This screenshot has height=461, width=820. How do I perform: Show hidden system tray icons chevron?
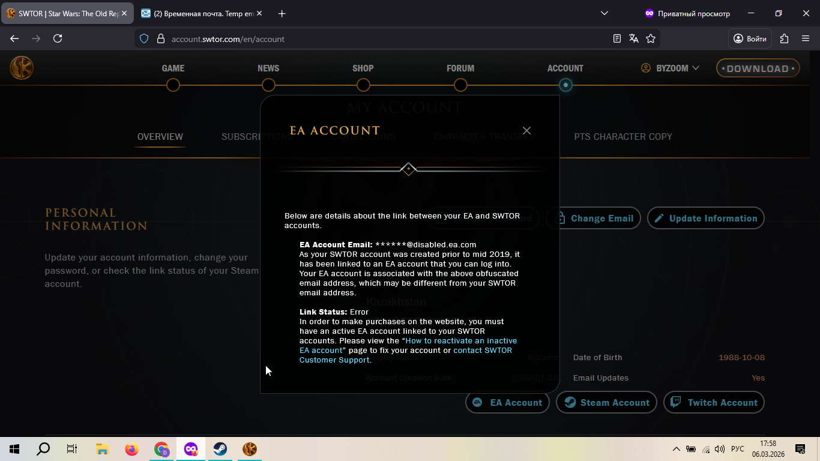pyautogui.click(x=677, y=449)
